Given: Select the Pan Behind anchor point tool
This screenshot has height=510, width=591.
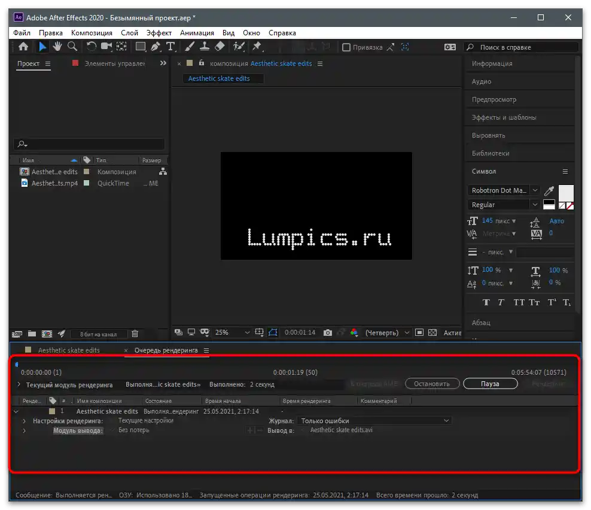Looking at the screenshot, I should tap(121, 47).
